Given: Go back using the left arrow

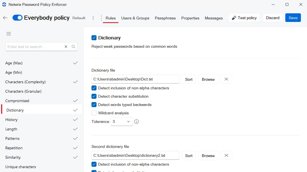Looking at the screenshot, I should click(5, 18).
